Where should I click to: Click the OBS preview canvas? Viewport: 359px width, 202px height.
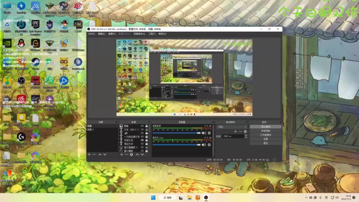184,78
